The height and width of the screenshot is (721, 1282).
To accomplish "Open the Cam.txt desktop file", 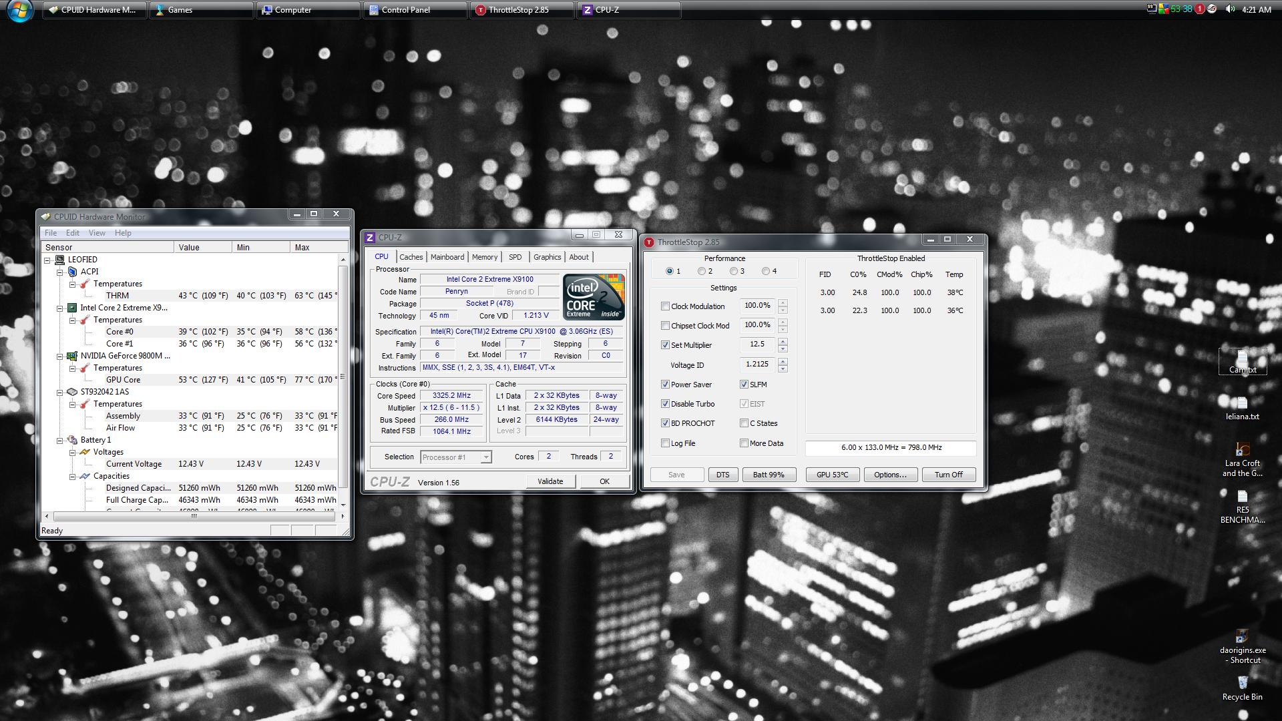I will click(x=1242, y=361).
